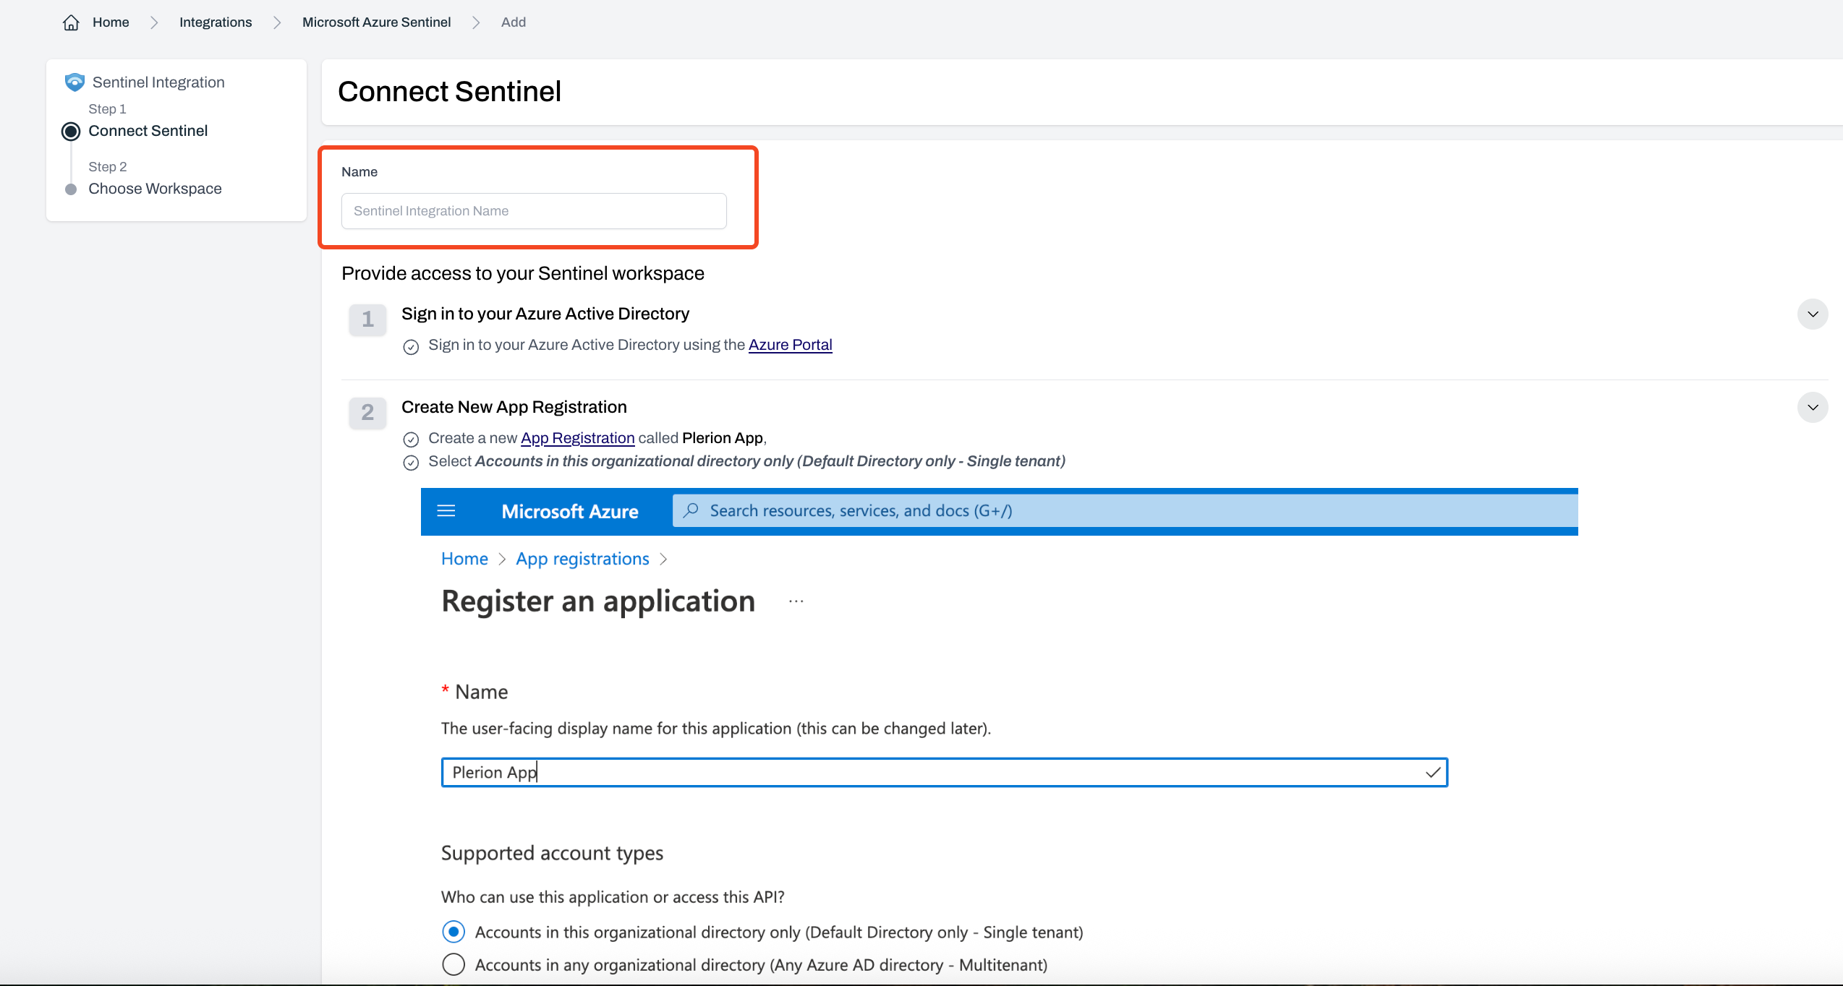Screen dimensions: 1843x986
Task: Click the Azure search magnifier icon
Action: pos(691,510)
